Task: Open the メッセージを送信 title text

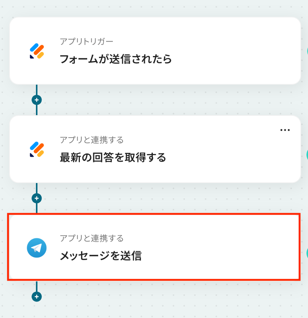Action: coord(101,256)
